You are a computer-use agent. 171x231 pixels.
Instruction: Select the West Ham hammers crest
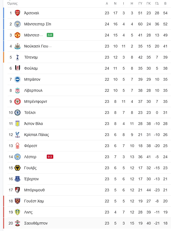pos(17,201)
